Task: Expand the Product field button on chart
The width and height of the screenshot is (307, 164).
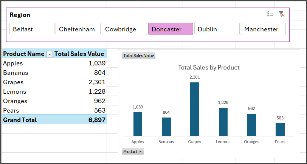Action: pos(133,152)
